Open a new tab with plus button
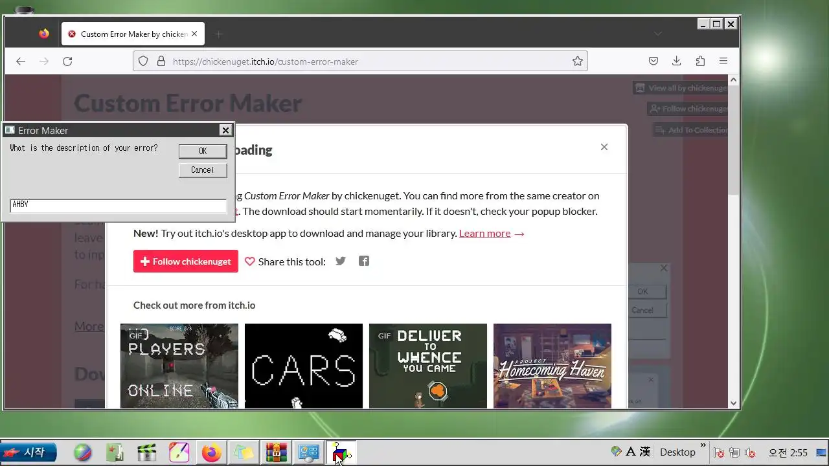This screenshot has width=829, height=466. coord(218,34)
